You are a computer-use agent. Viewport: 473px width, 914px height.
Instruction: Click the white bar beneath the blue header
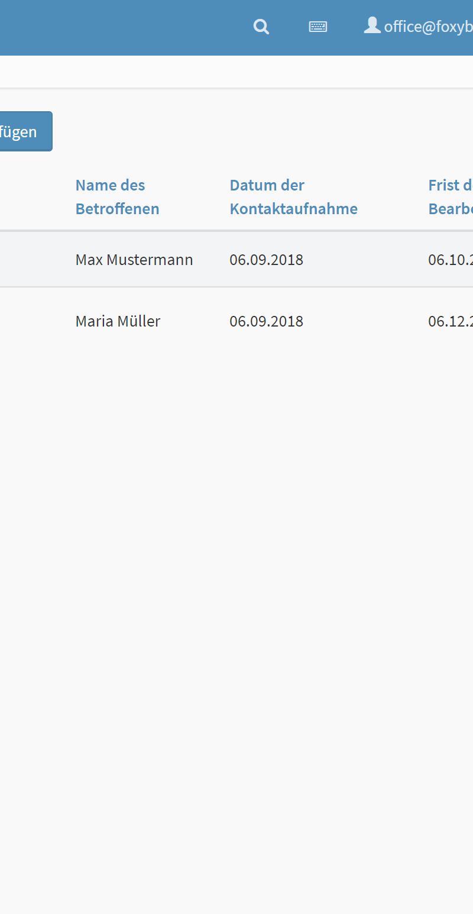click(x=237, y=72)
